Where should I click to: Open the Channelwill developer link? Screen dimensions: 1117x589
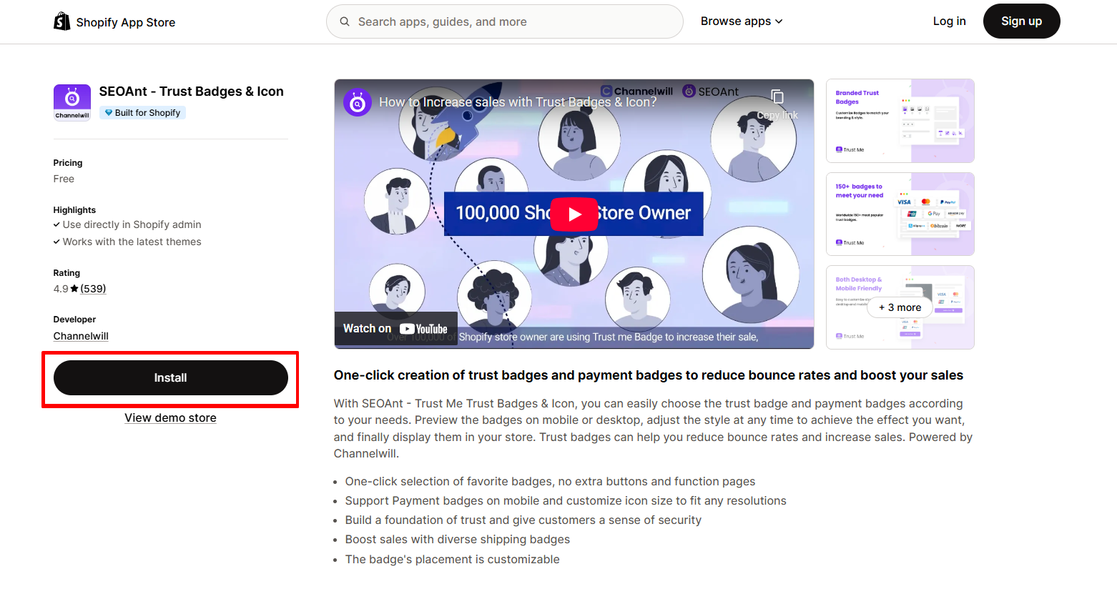tap(81, 336)
